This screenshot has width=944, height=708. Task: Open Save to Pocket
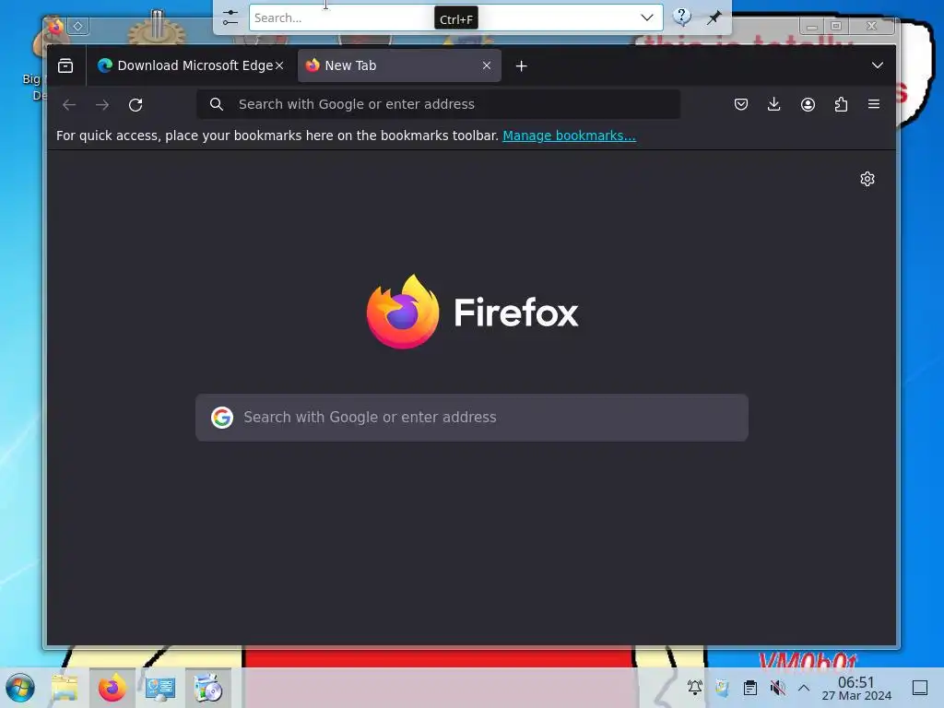[x=741, y=105]
